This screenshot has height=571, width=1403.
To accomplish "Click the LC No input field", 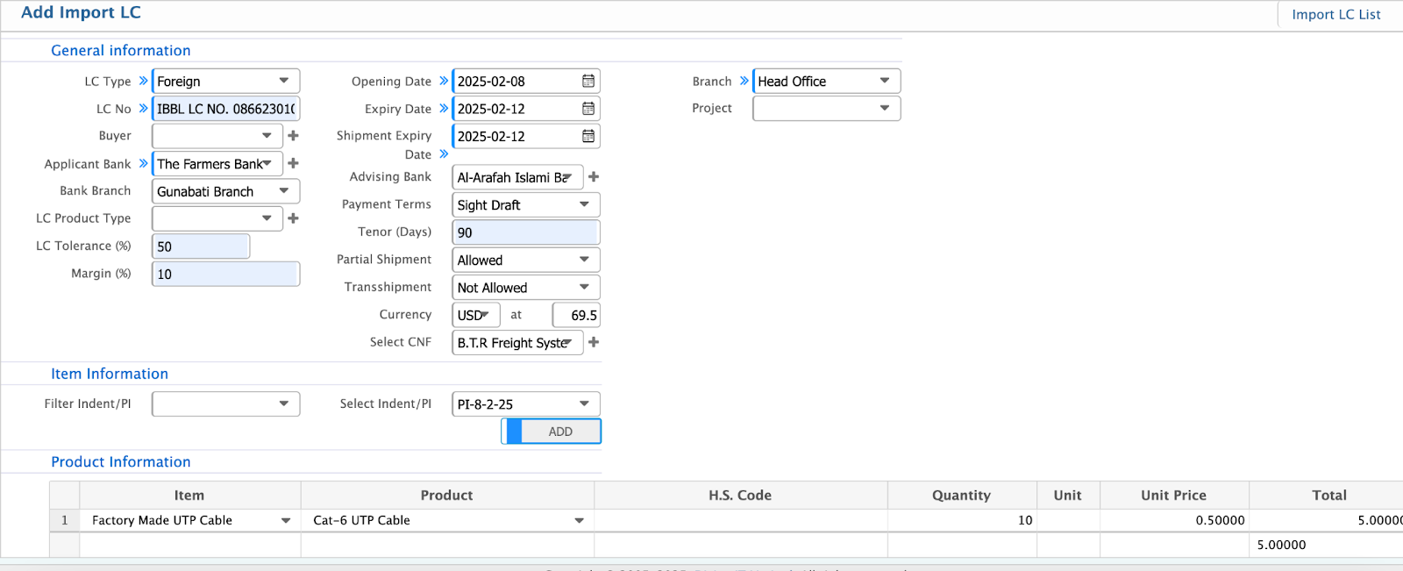I will pyautogui.click(x=226, y=109).
